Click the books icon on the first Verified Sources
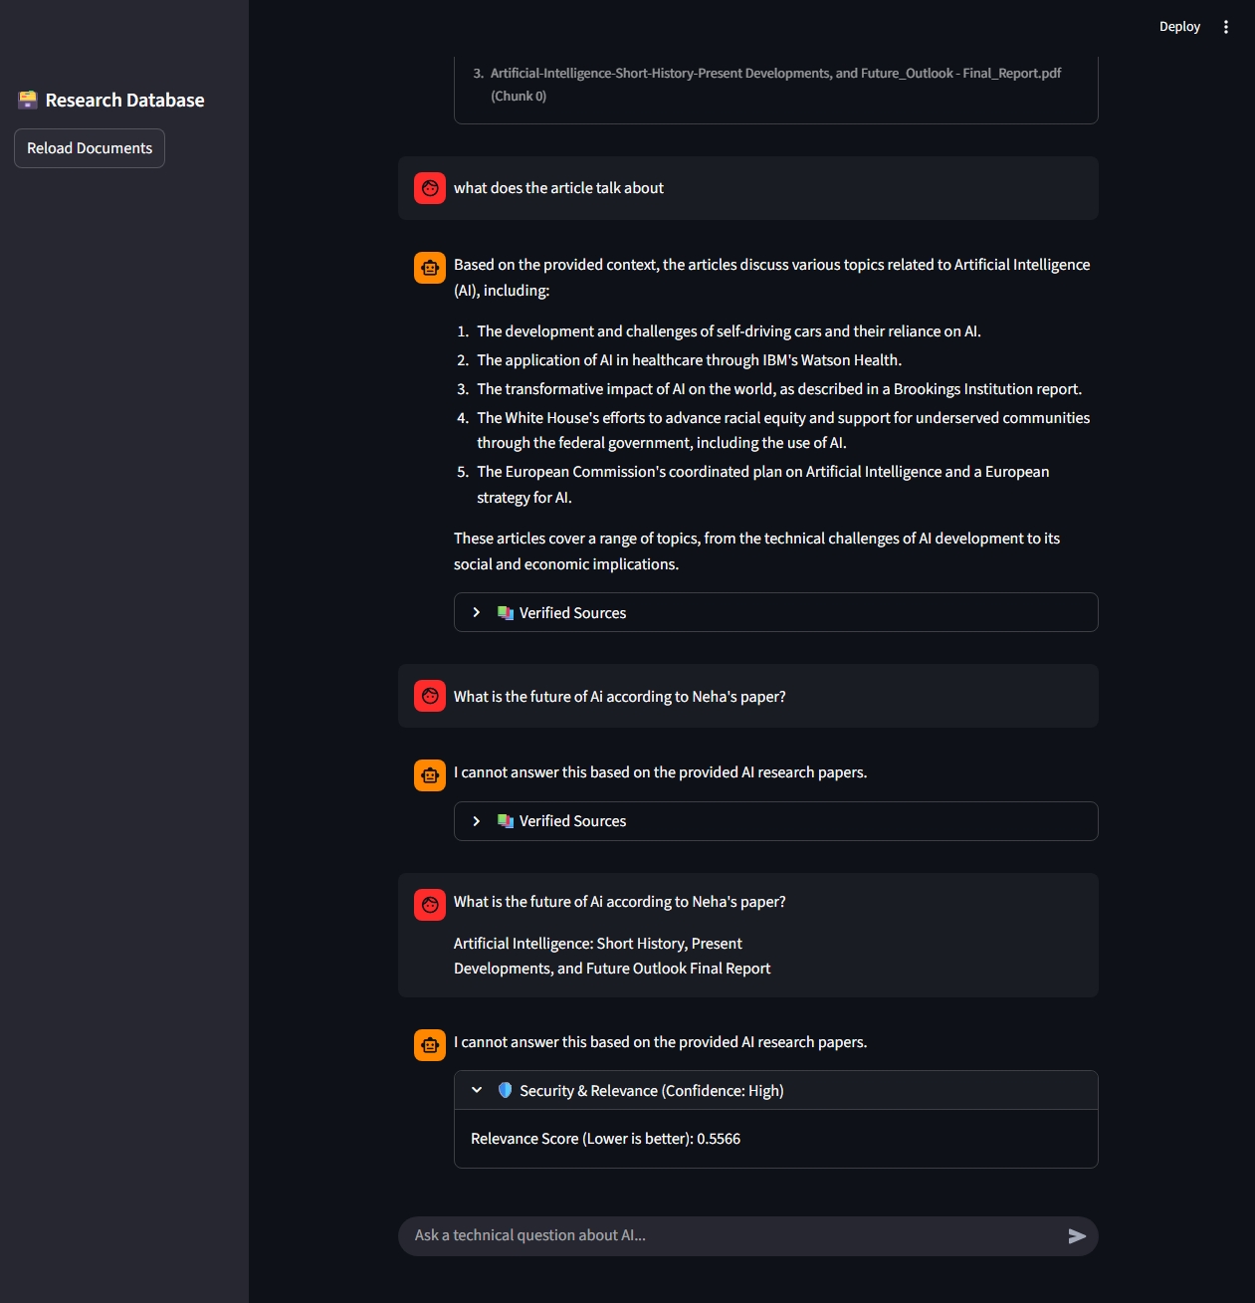This screenshot has height=1303, width=1255. 506,613
